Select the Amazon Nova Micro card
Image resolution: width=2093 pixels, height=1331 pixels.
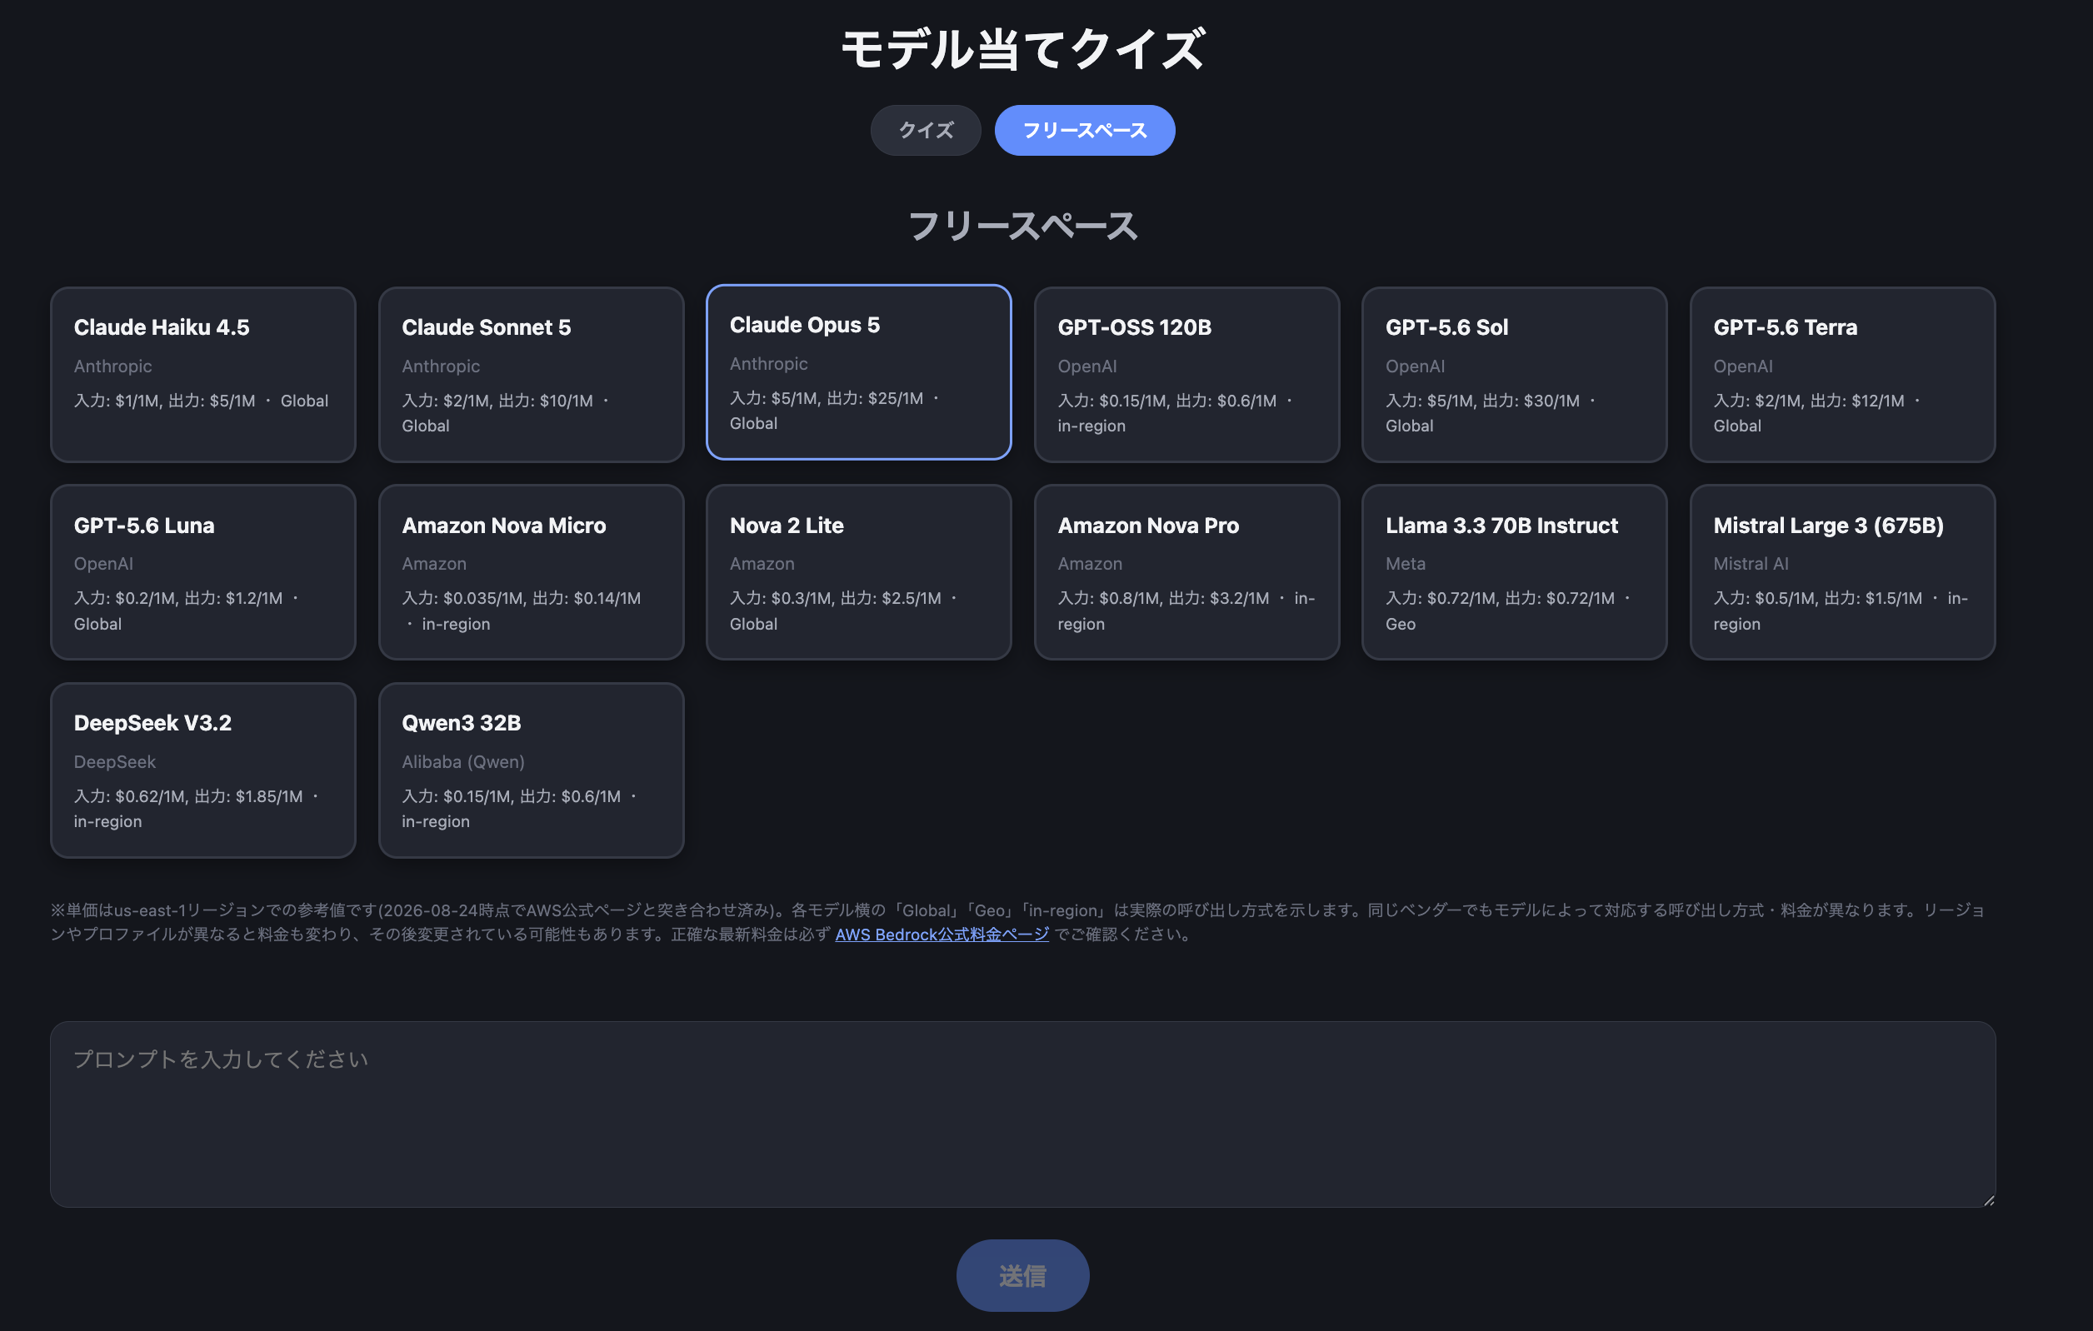531,572
